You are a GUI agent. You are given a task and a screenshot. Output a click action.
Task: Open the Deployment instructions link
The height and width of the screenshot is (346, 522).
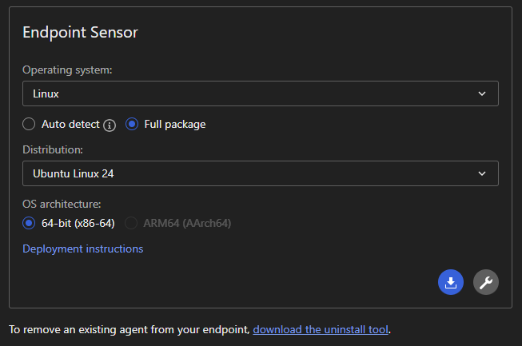pos(83,249)
